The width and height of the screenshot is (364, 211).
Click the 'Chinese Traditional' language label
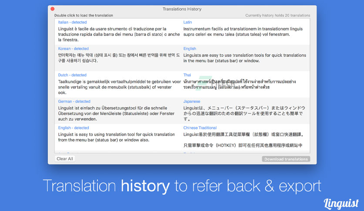click(x=200, y=128)
